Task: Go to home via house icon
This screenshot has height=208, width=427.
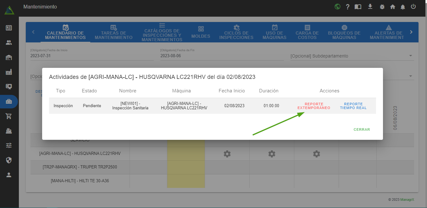Action: click(392, 7)
